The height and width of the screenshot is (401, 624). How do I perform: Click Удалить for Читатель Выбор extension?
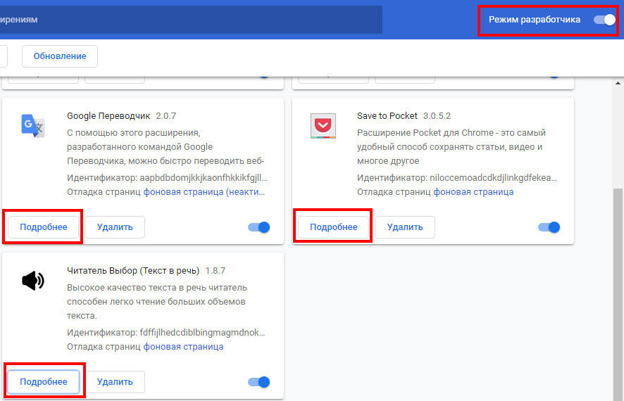click(115, 381)
